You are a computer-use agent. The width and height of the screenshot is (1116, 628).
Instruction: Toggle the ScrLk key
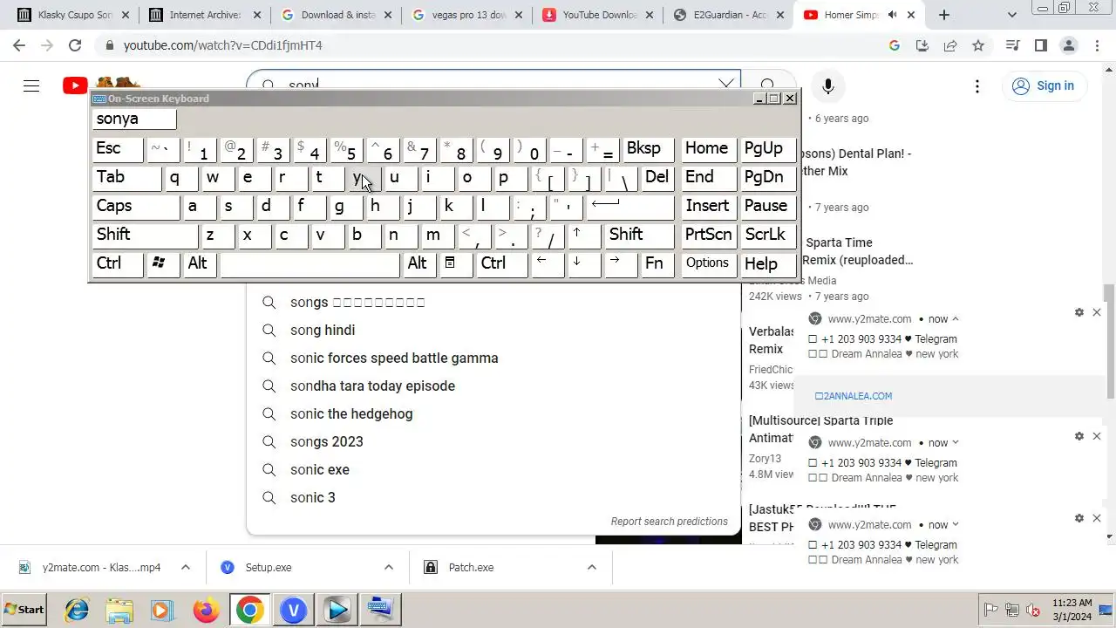(x=769, y=235)
